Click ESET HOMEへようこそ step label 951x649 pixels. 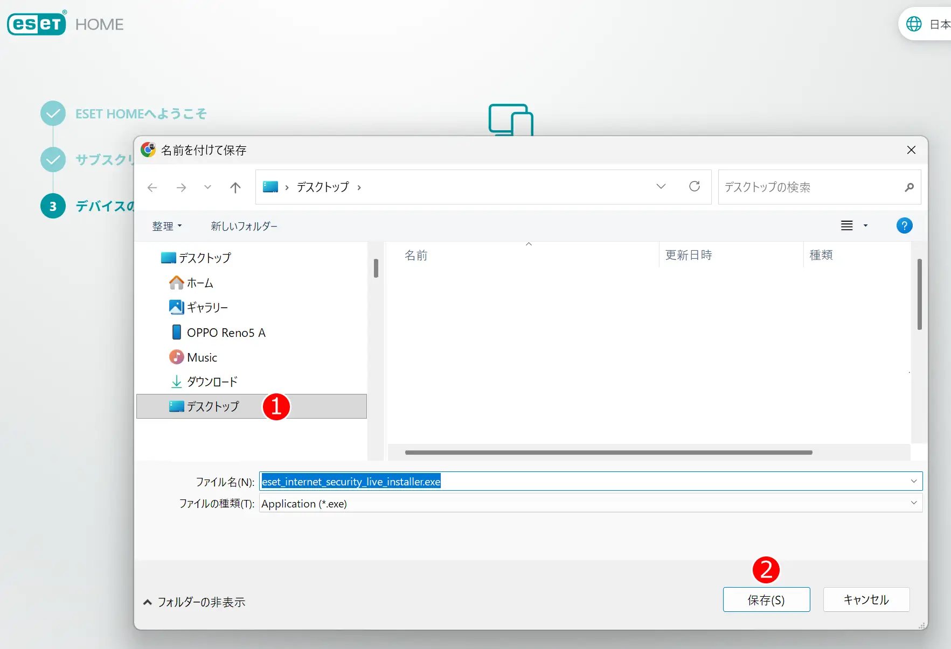[141, 114]
